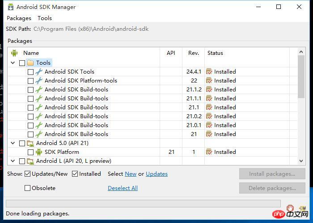The image size is (313, 223).
Task: Click the wrench icon beside Android SDK Tools
Action: click(x=39, y=72)
